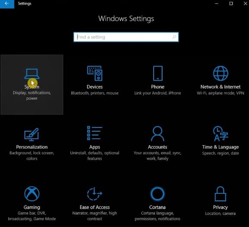Go back using the arrow button
This screenshot has width=249, height=227.
(7, 3)
